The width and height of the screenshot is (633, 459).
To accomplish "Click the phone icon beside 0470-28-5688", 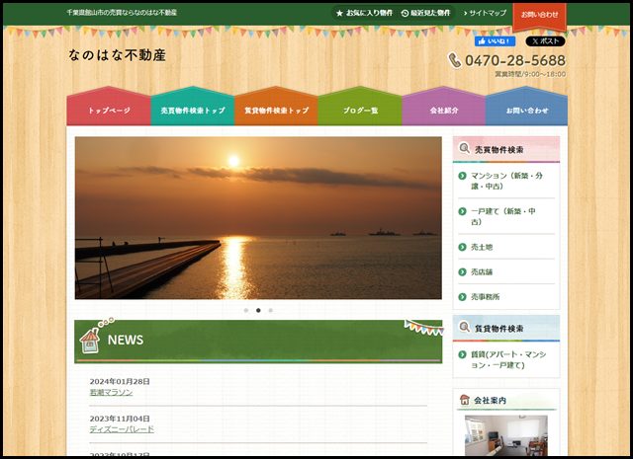I will point(455,60).
